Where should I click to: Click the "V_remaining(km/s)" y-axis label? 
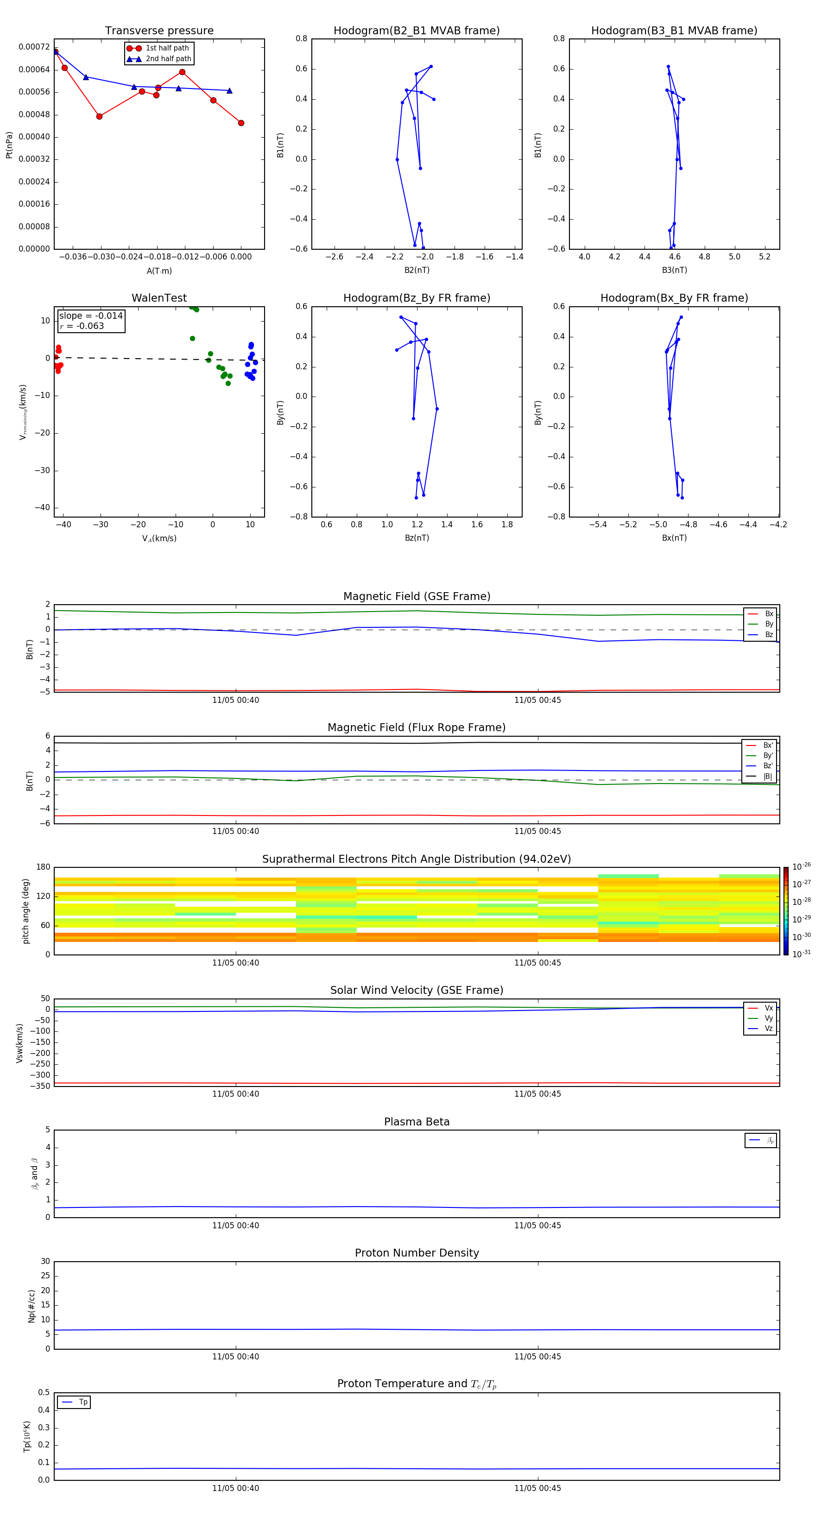pyautogui.click(x=23, y=412)
